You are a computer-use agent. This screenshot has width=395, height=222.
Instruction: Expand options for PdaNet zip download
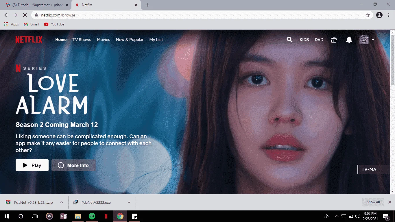62,202
